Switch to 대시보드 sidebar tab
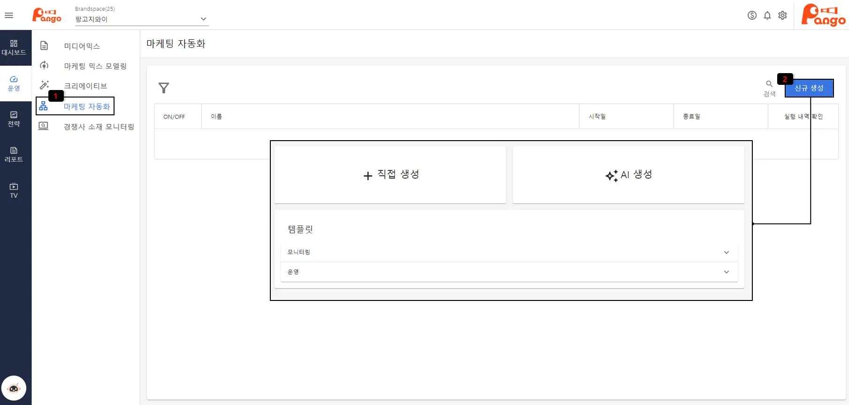The height and width of the screenshot is (405, 849). pos(14,48)
